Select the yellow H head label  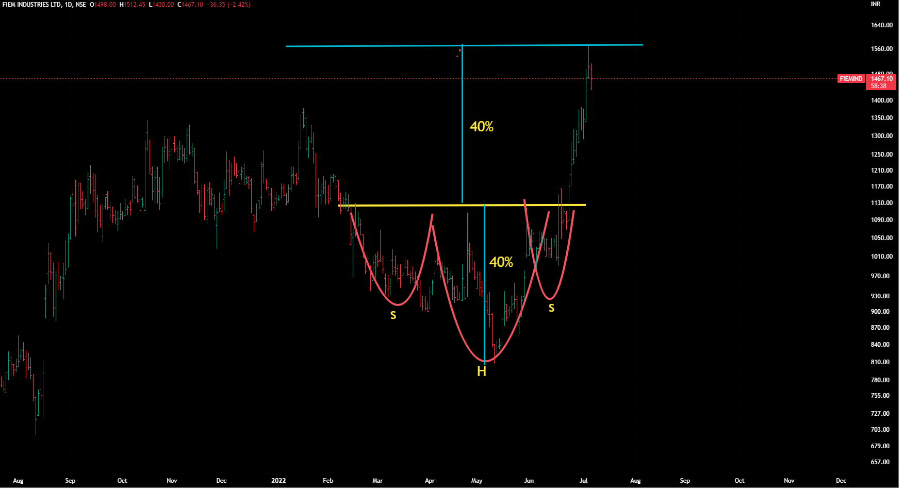coord(481,371)
